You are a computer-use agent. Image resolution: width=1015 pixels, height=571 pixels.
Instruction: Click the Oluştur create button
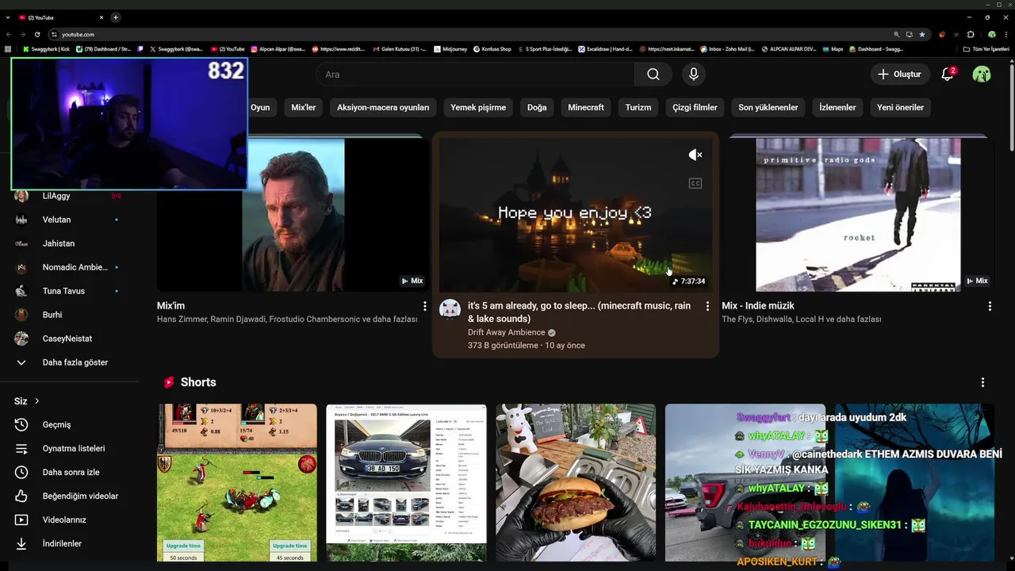899,74
